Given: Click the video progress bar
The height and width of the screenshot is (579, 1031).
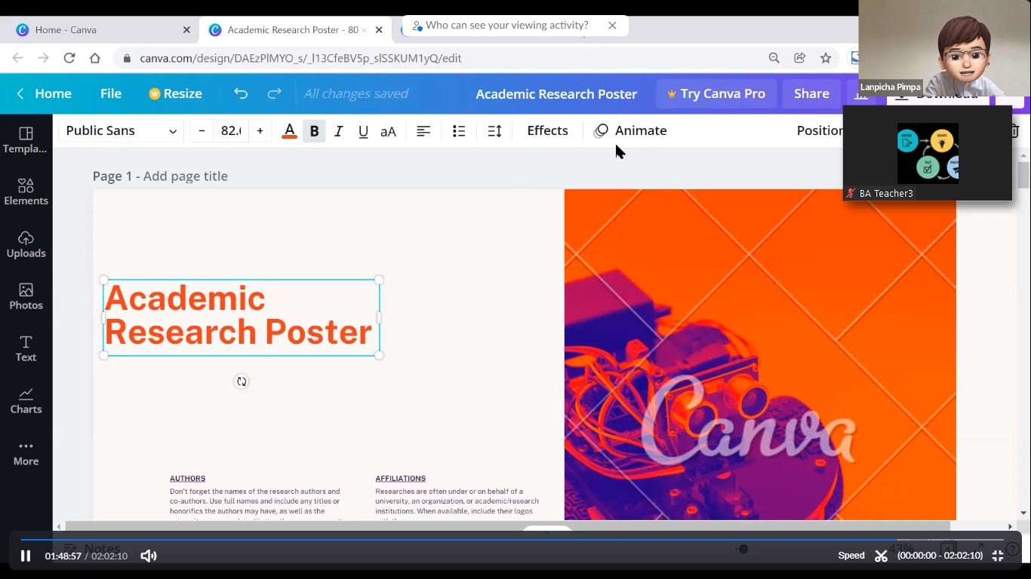Looking at the screenshot, I should pyautogui.click(x=512, y=539).
